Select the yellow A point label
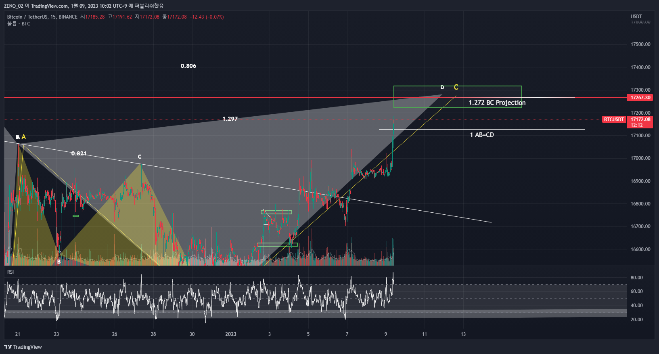Screen dimensions: 659x354 coord(24,137)
